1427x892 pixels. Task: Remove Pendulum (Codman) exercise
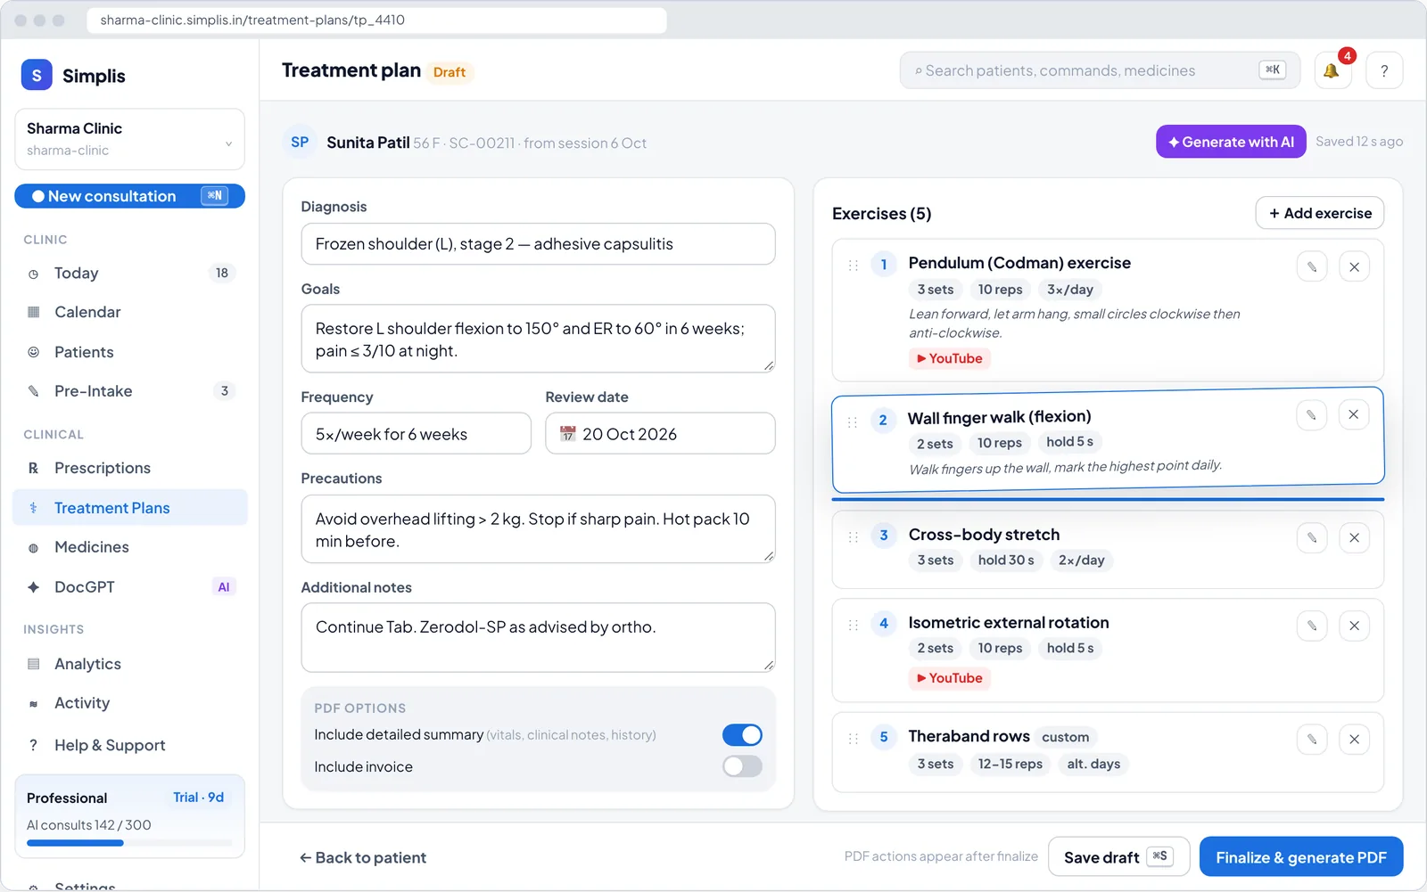click(x=1354, y=266)
